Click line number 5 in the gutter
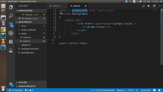This screenshot has width=163, height=92. coord(54,24)
